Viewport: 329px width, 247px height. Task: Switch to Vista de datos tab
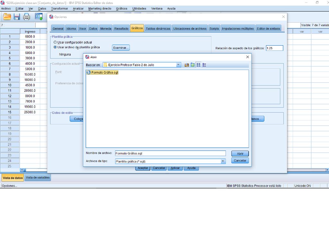(x=13, y=178)
